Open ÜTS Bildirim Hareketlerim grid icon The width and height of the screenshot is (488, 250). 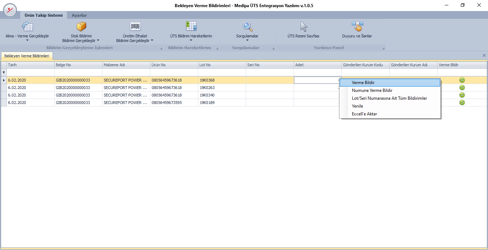pyautogui.click(x=191, y=26)
